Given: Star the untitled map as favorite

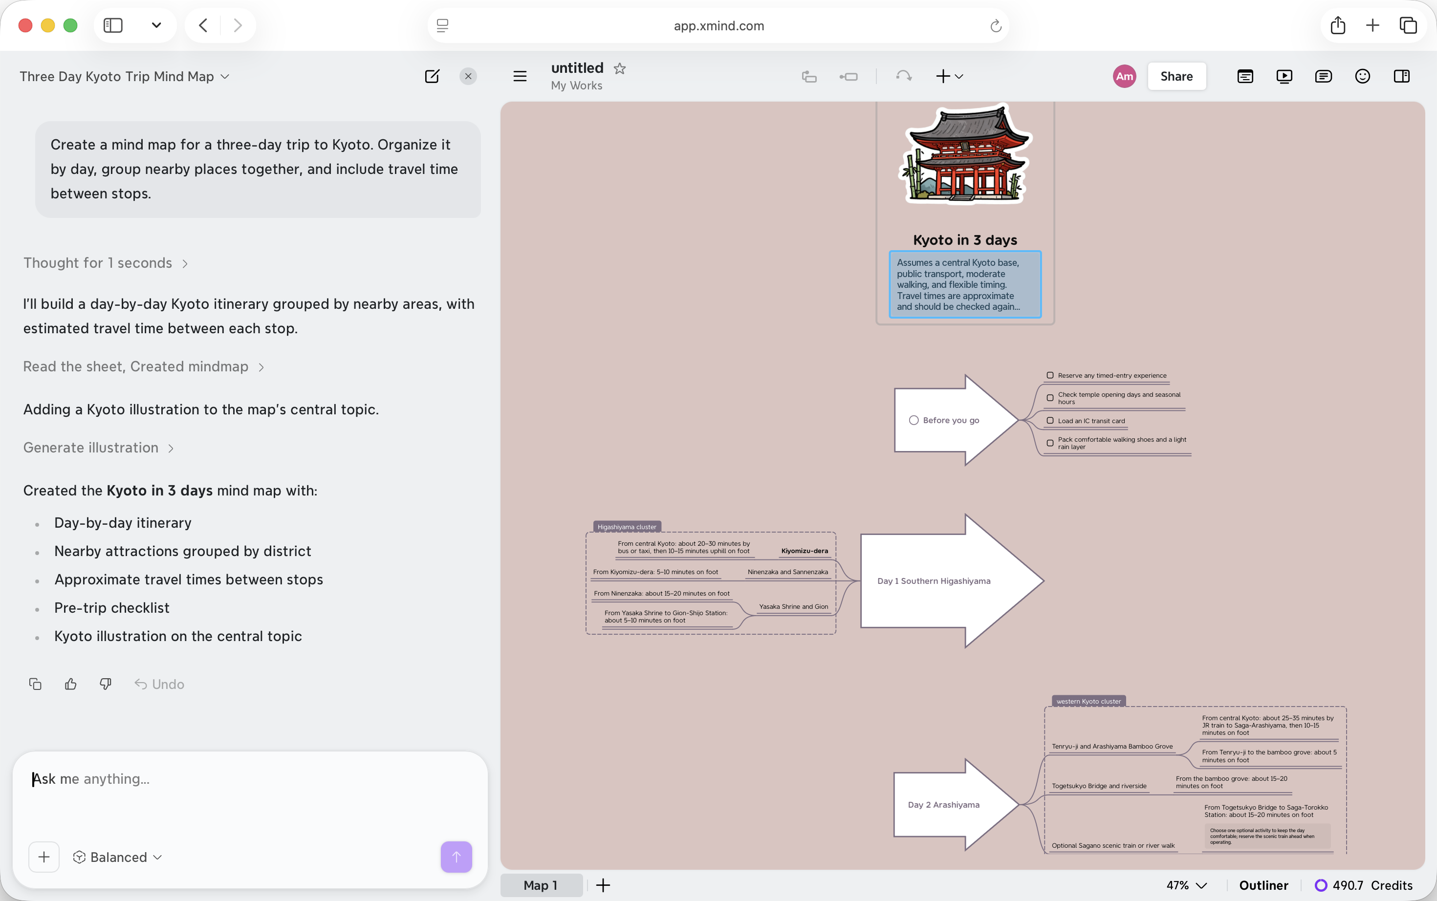Looking at the screenshot, I should [x=620, y=68].
